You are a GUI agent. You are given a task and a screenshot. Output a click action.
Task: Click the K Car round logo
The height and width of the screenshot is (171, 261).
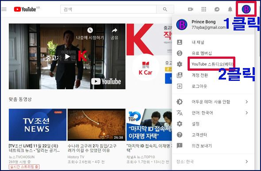pyautogui.click(x=146, y=68)
